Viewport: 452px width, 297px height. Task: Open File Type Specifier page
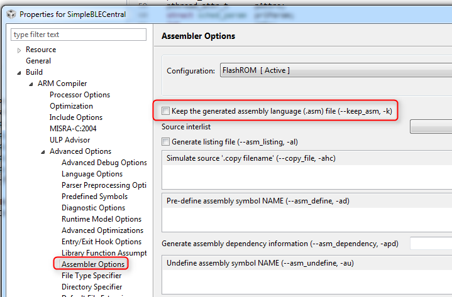pos(91,276)
